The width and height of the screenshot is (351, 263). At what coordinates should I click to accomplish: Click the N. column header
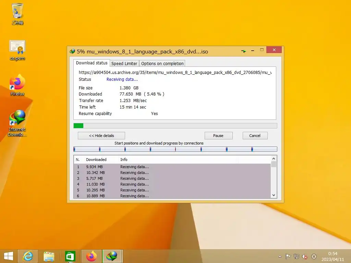[x=79, y=160]
